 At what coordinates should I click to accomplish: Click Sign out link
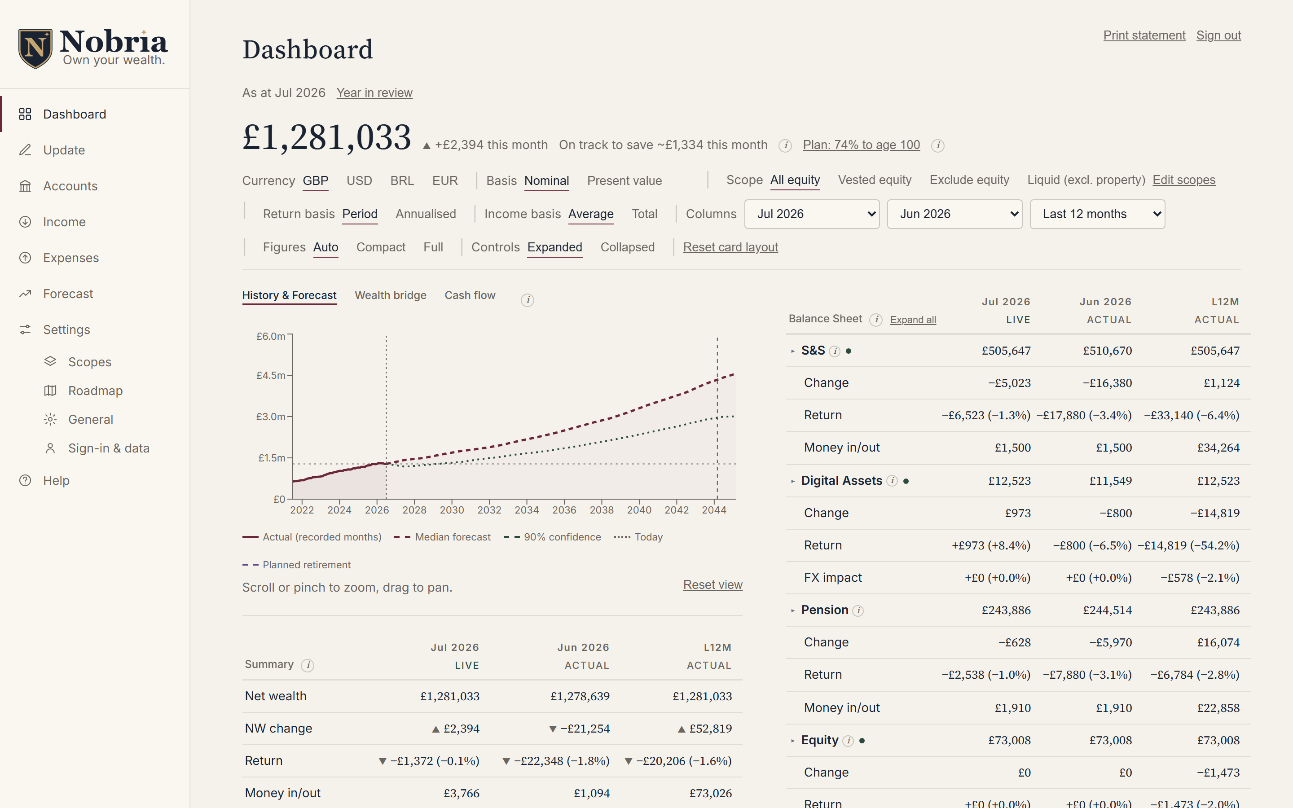click(x=1218, y=35)
